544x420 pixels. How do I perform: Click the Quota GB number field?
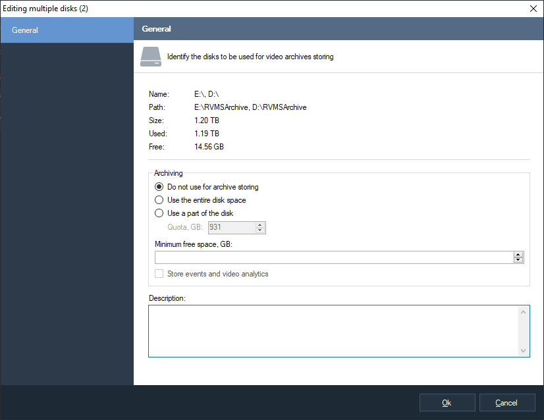(231, 228)
